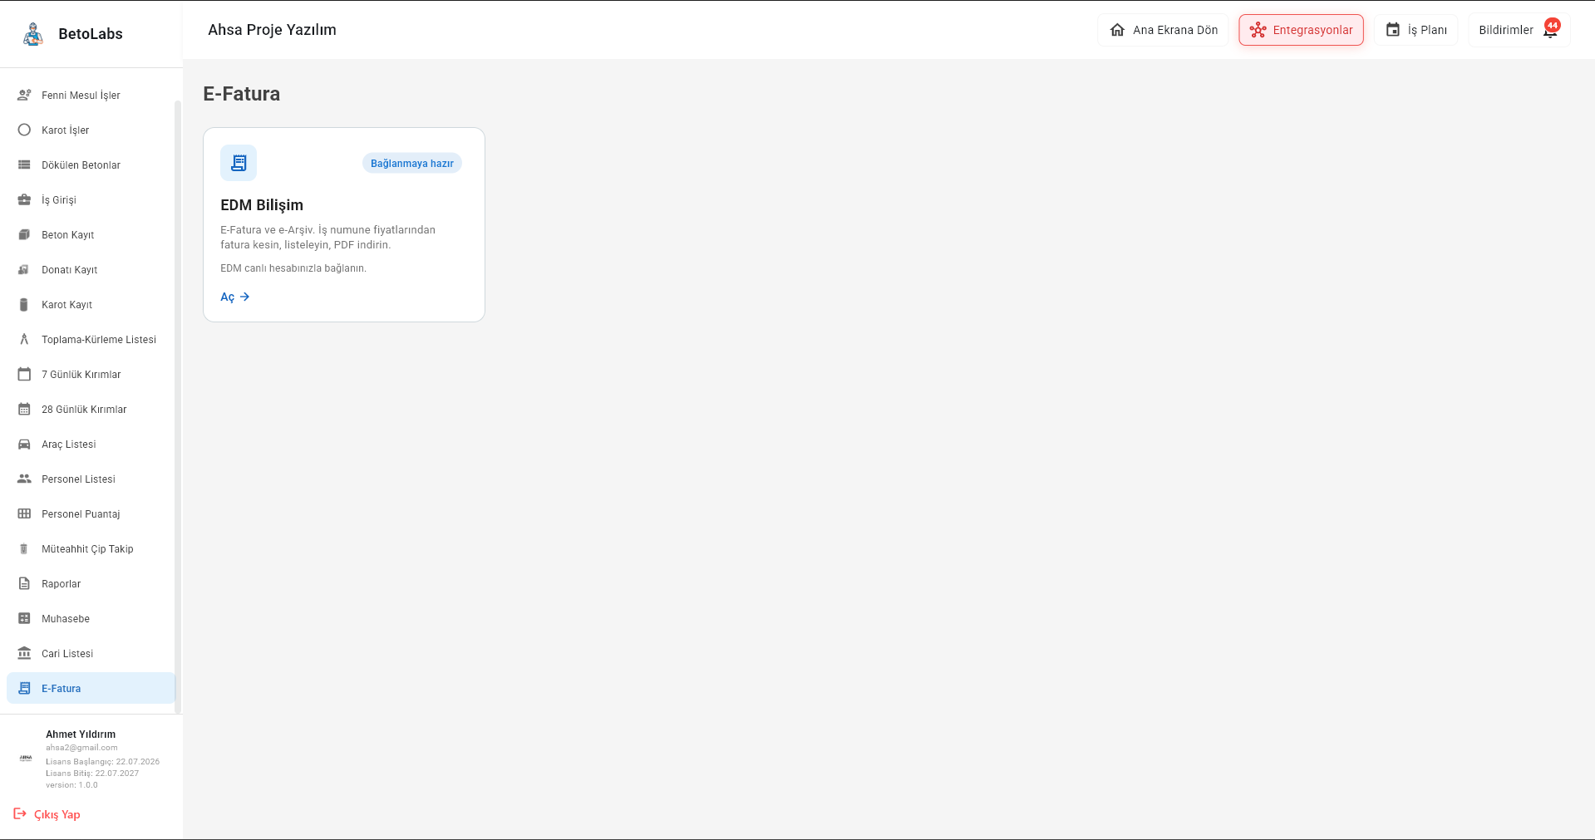1595x840 pixels.
Task: Click the notifications bell icon
Action: (x=1550, y=31)
